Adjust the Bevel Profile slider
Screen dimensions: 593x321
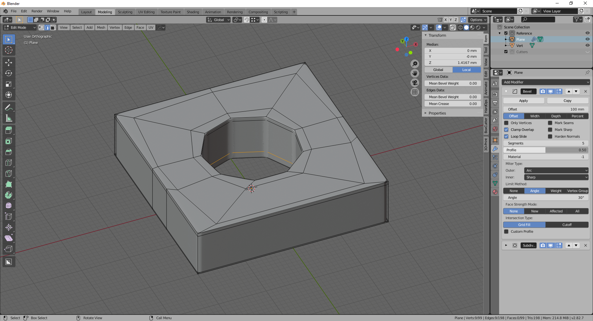click(546, 150)
